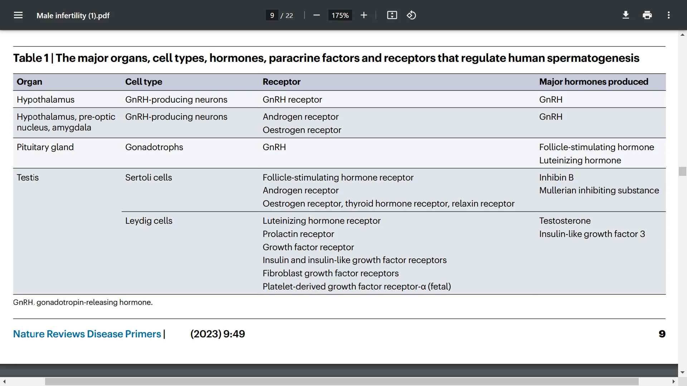
Task: Click the Table 1 caption heading
Action: tap(326, 58)
